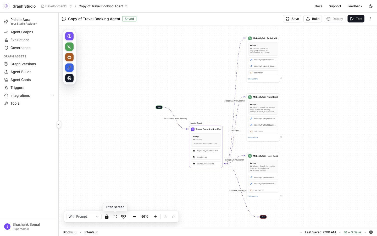
Task: Click the purple brain block icon in palette
Action: coord(69,36)
